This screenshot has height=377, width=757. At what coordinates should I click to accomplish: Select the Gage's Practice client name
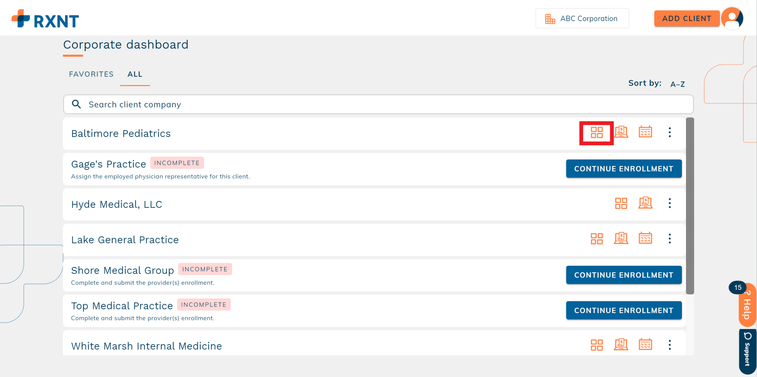[x=108, y=164]
